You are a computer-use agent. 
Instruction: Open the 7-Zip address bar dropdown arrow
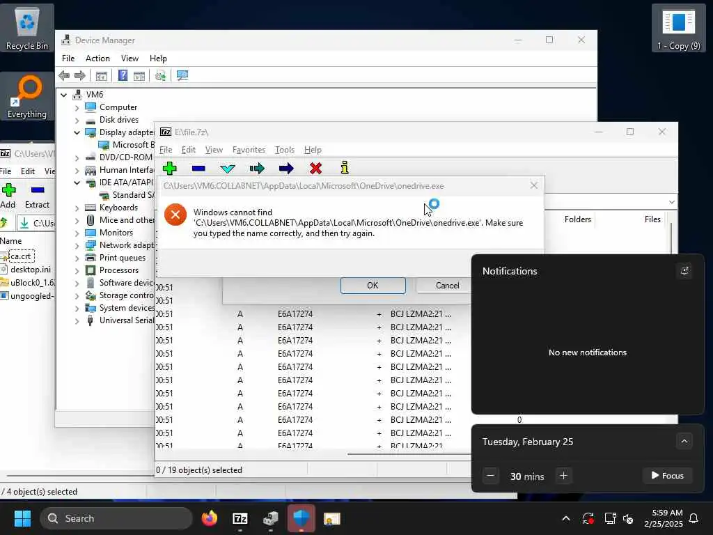pyautogui.click(x=672, y=202)
